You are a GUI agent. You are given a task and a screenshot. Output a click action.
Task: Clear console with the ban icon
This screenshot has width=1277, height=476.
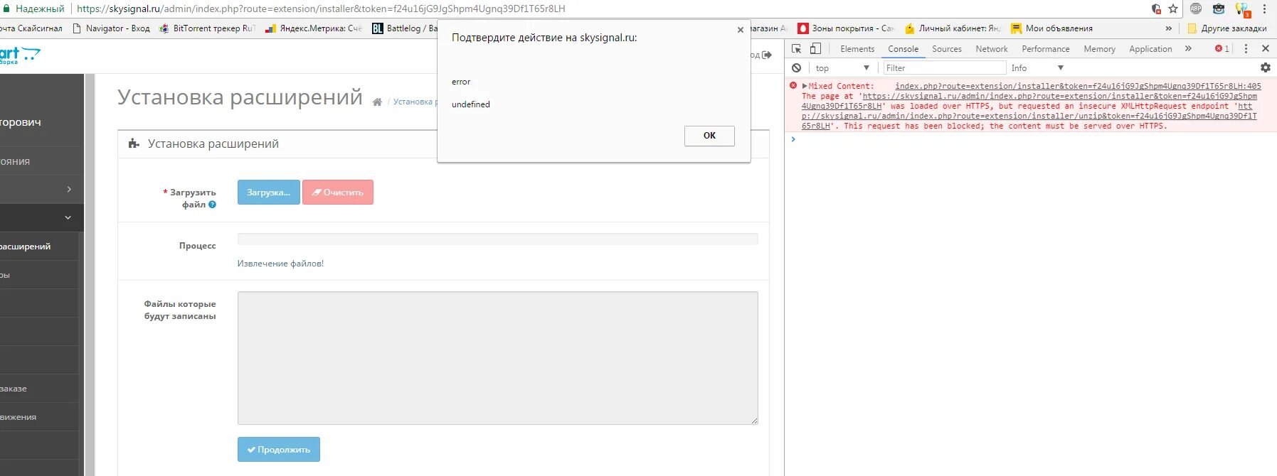[796, 67]
